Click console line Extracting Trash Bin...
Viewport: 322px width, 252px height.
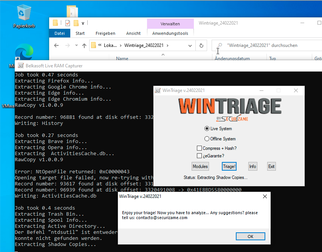49,214
